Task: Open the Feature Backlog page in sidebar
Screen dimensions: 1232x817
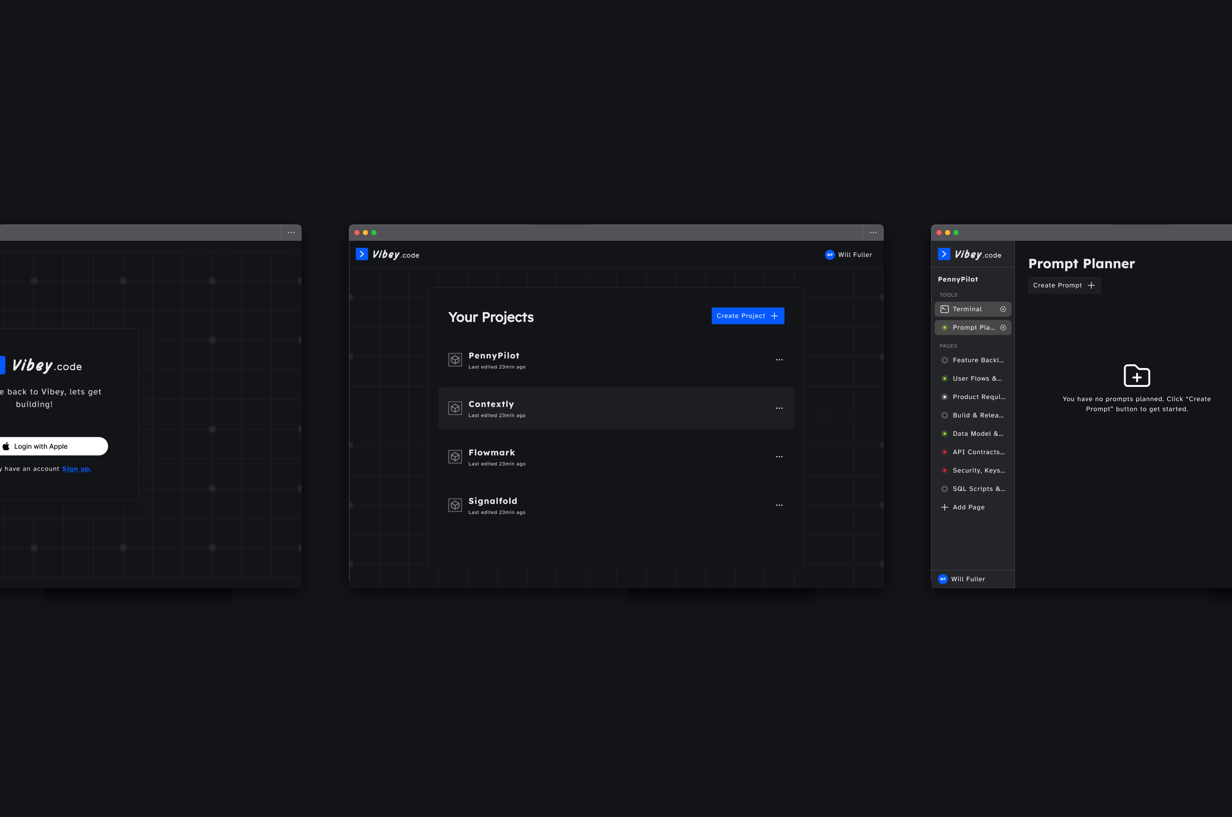Action: [x=977, y=360]
